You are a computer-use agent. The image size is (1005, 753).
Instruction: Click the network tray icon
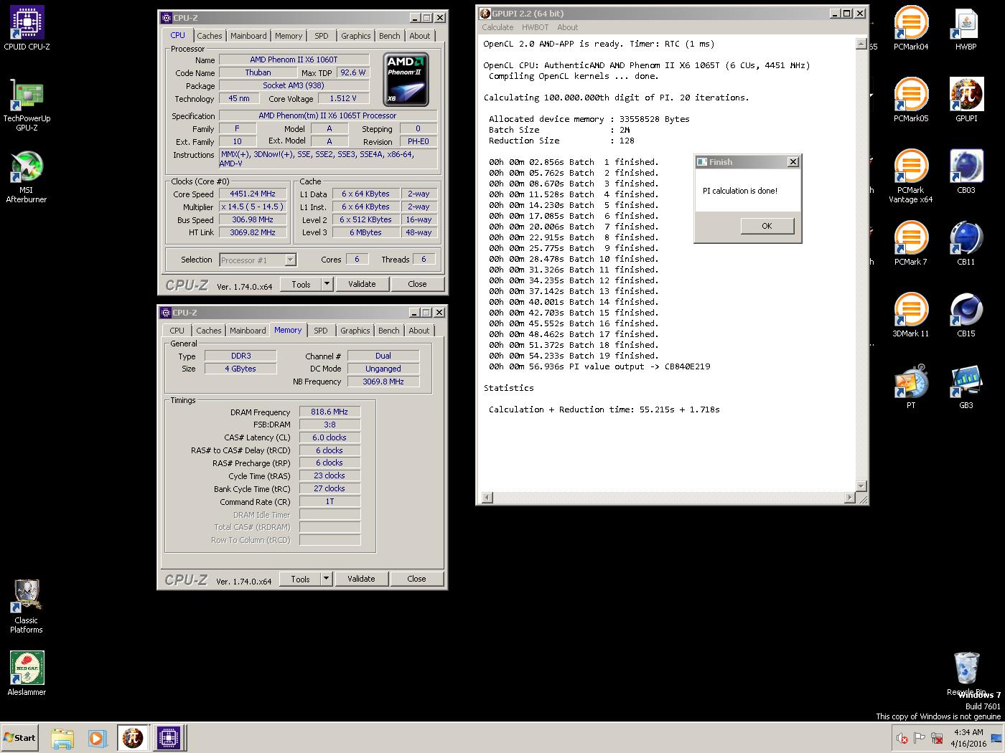click(937, 738)
